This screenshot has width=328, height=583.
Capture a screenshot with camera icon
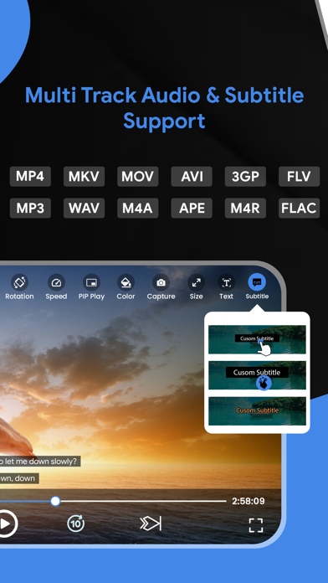point(161,283)
